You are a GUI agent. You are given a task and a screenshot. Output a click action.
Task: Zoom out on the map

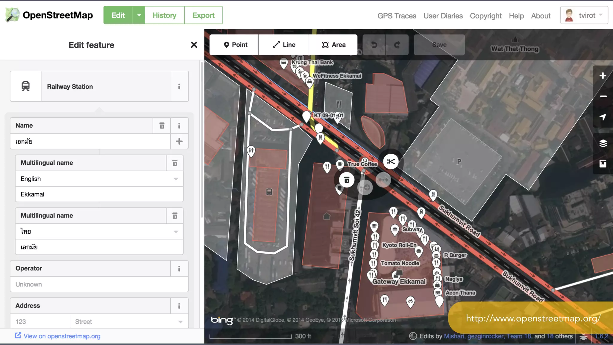(603, 96)
